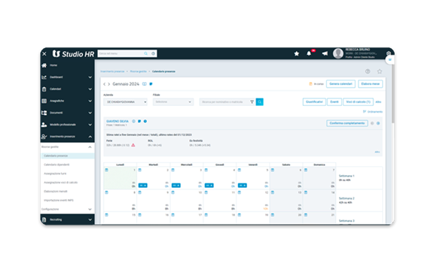This screenshot has width=434, height=272.
Task: Click the Elabora mese button
Action: pos(371,83)
